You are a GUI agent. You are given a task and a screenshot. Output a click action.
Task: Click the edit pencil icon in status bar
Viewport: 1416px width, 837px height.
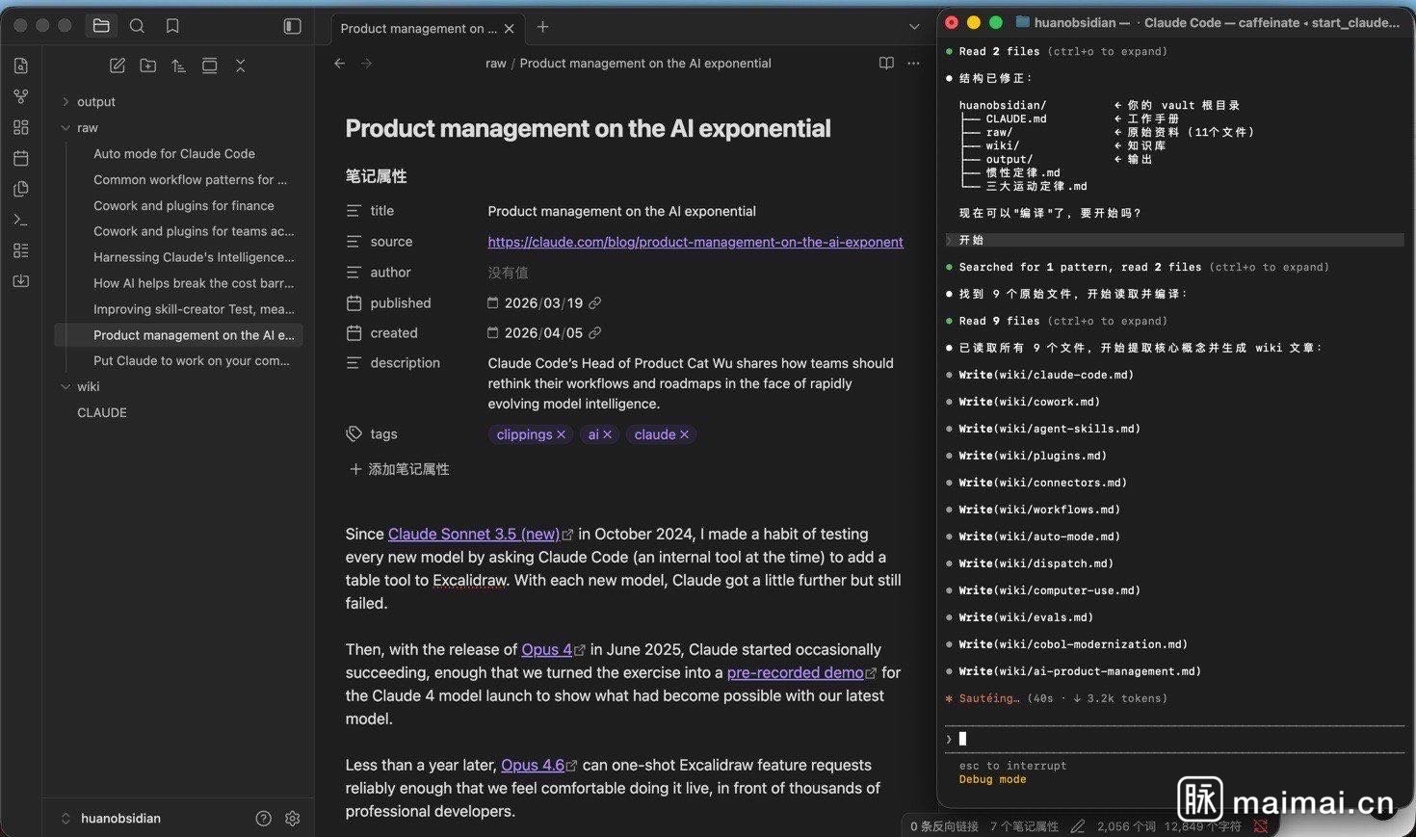[1078, 826]
